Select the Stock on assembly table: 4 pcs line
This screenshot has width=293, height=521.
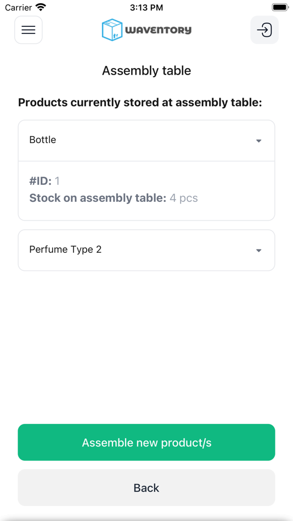(114, 198)
